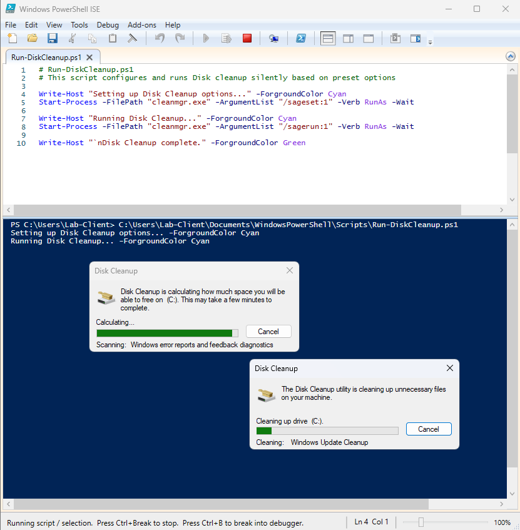
Task: Expand the toolbar overflow chevron
Action: click(430, 41)
